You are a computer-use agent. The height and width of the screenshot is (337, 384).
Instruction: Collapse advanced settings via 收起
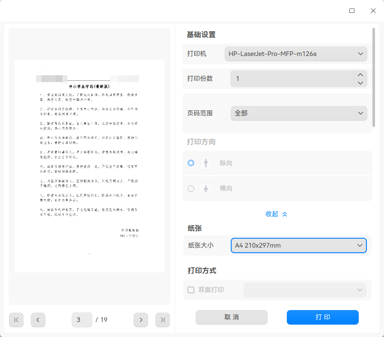pos(276,214)
